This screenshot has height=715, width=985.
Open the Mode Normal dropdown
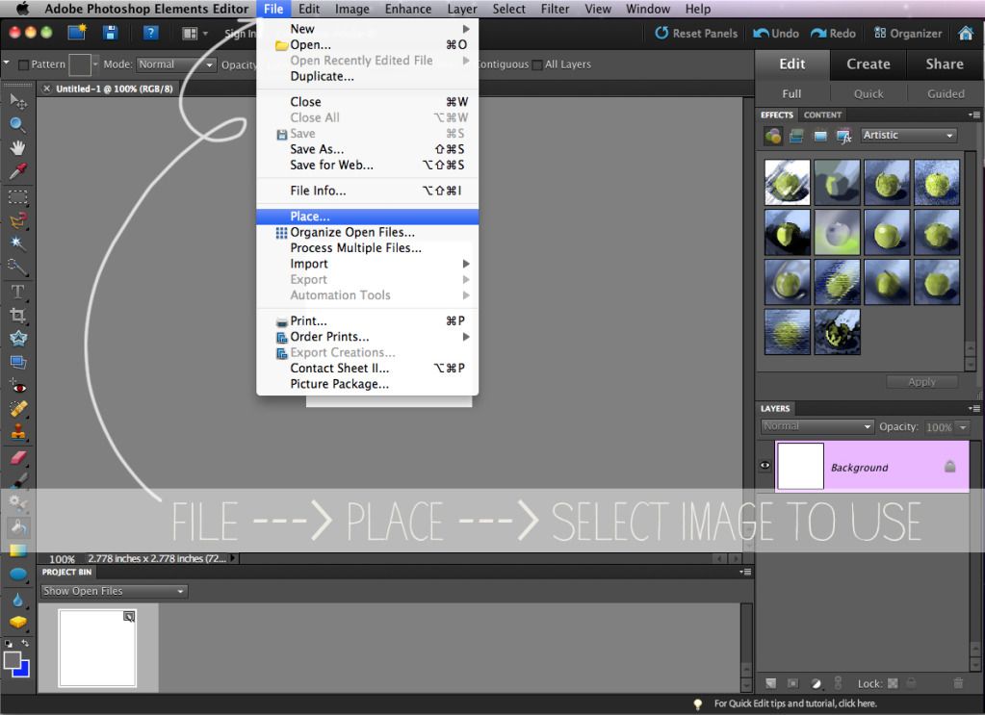pos(176,64)
